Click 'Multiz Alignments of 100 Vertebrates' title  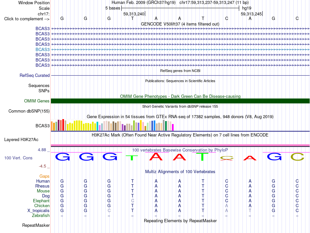(180, 172)
